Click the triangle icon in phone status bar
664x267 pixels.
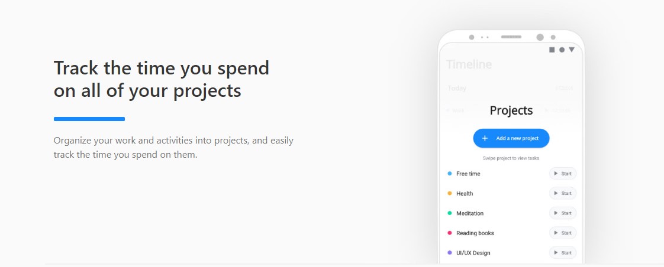(x=572, y=50)
